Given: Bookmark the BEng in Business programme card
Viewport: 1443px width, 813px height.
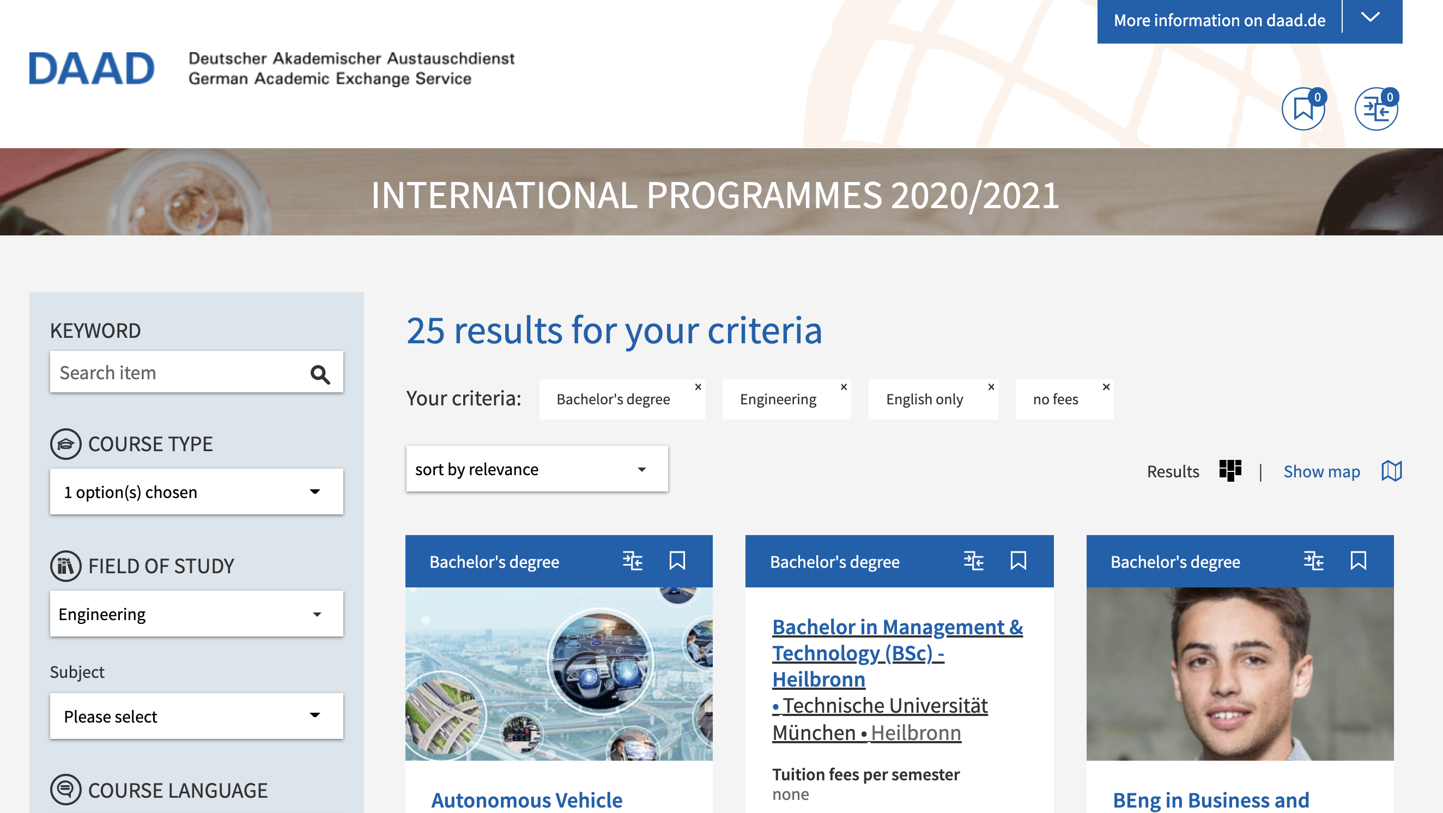Looking at the screenshot, I should tap(1359, 561).
